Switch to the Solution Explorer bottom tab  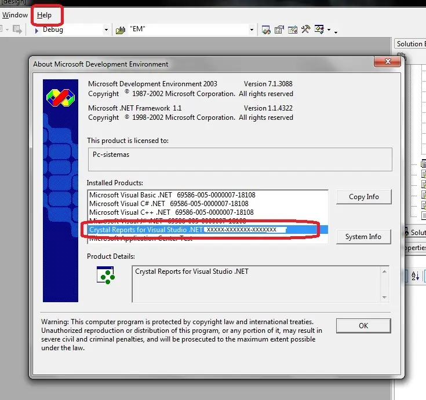(x=415, y=232)
